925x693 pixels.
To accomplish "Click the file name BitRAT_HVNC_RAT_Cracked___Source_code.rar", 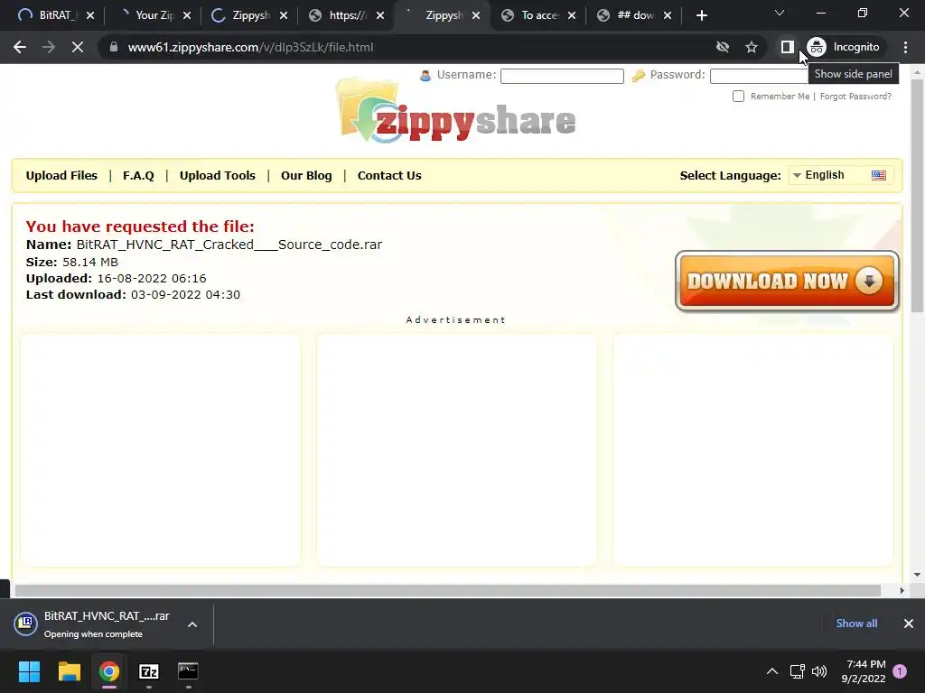I will click(x=229, y=245).
